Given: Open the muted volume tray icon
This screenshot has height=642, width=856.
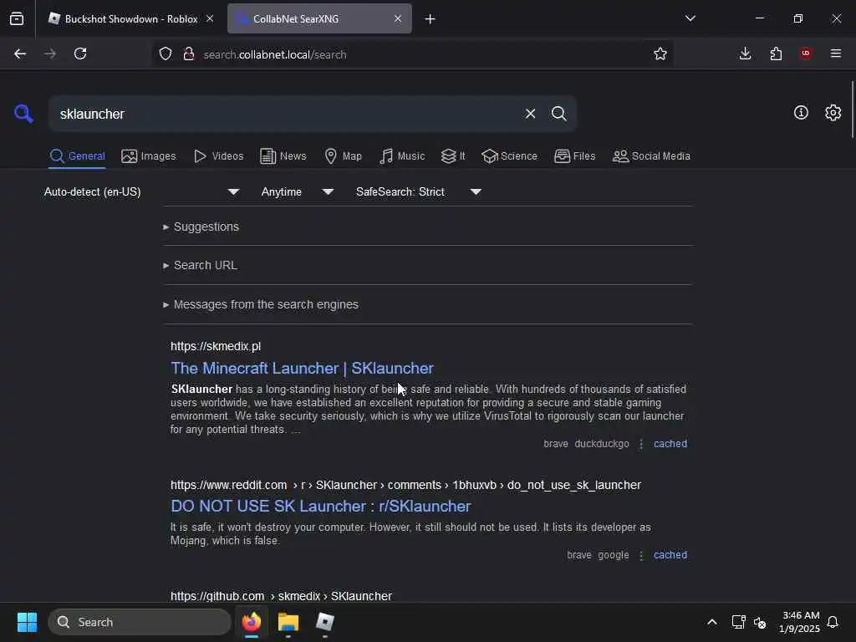Looking at the screenshot, I should (759, 622).
